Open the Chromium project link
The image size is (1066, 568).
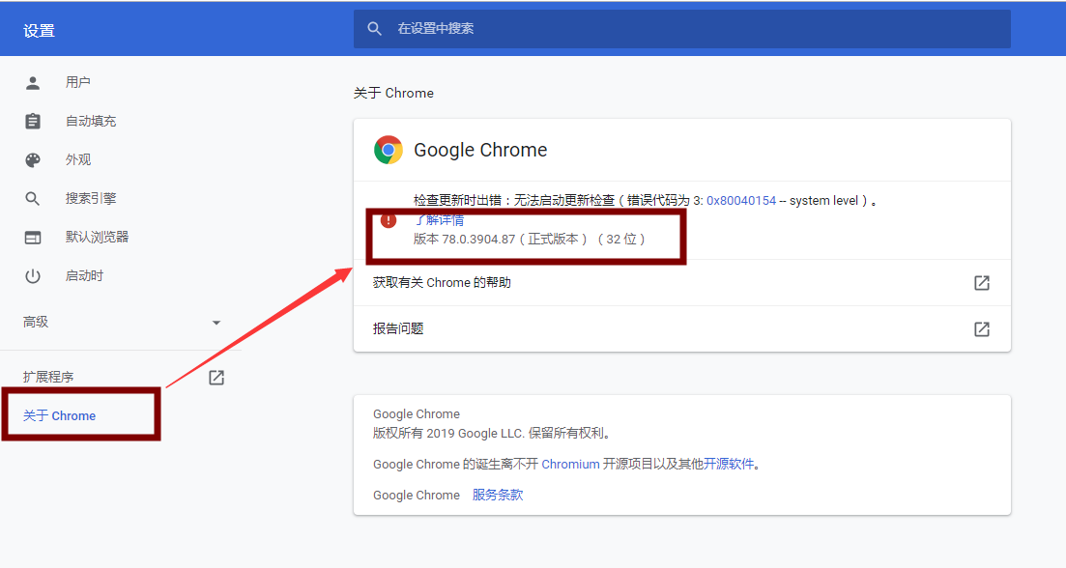click(570, 464)
